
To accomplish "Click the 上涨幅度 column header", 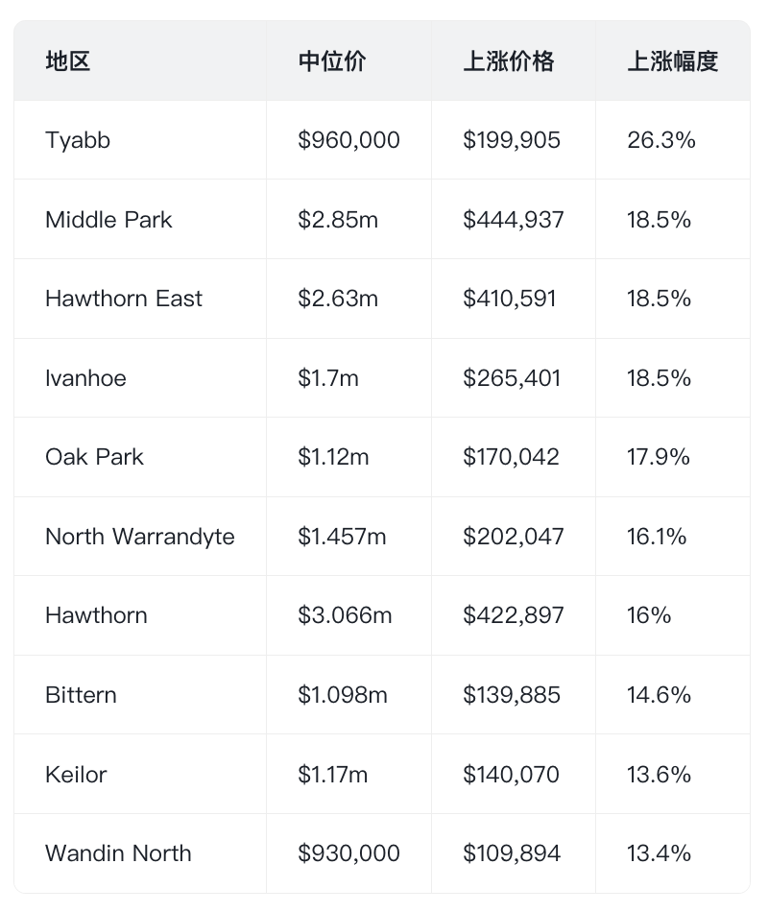I will (x=673, y=61).
